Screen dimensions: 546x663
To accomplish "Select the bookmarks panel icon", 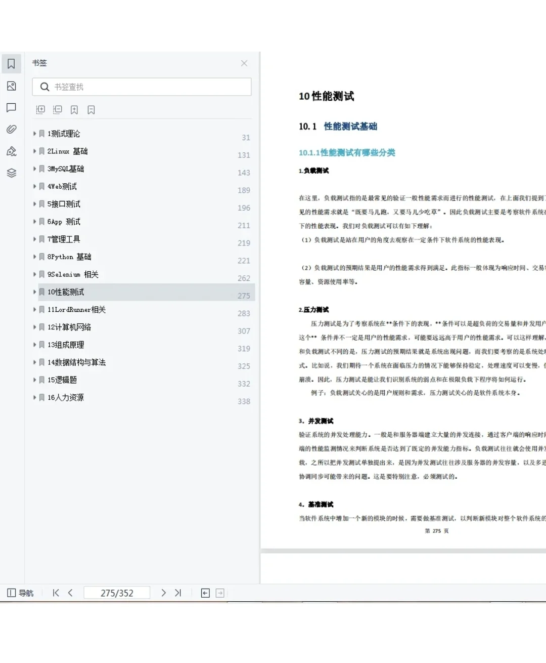I will coord(11,64).
